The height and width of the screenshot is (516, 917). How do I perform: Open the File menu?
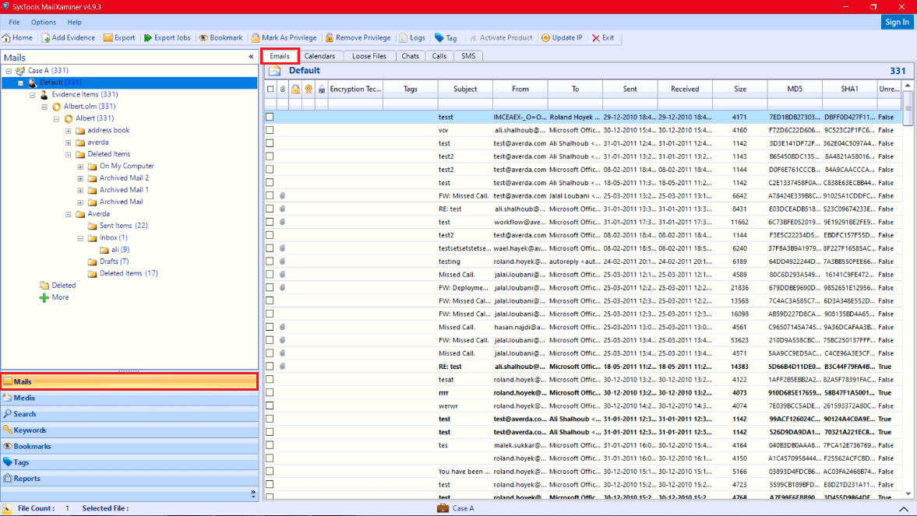point(14,23)
